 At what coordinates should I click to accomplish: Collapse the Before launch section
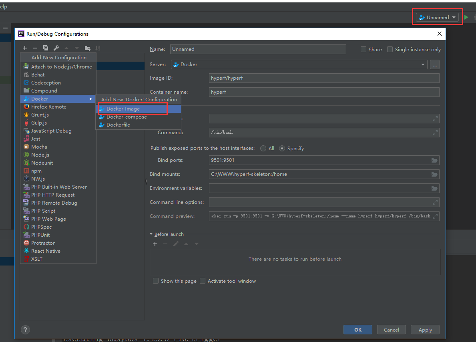[151, 234]
